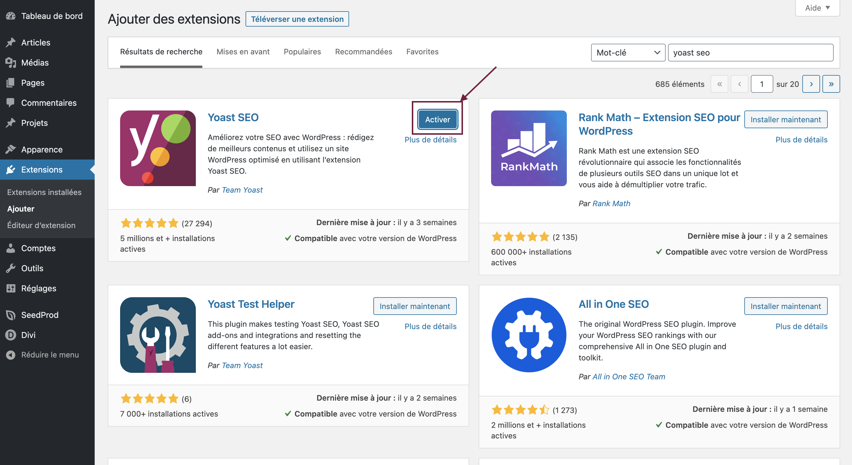This screenshot has height=465, width=852.
Task: Open Plus de détails for Rank Math
Action: (x=801, y=140)
